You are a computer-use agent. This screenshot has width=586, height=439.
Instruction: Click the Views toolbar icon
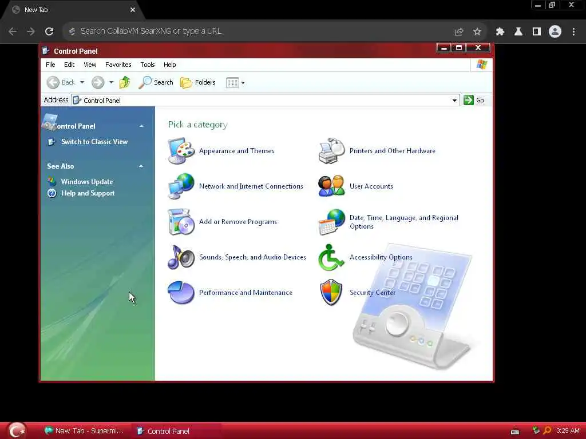pyautogui.click(x=232, y=82)
